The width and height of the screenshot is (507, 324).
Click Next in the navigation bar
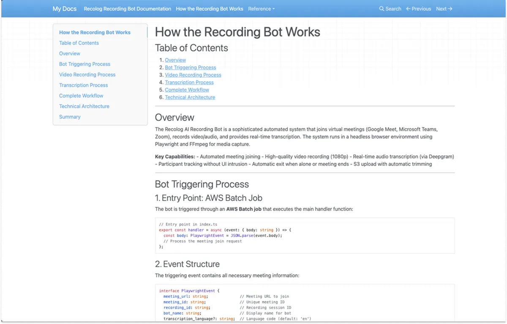(442, 8)
